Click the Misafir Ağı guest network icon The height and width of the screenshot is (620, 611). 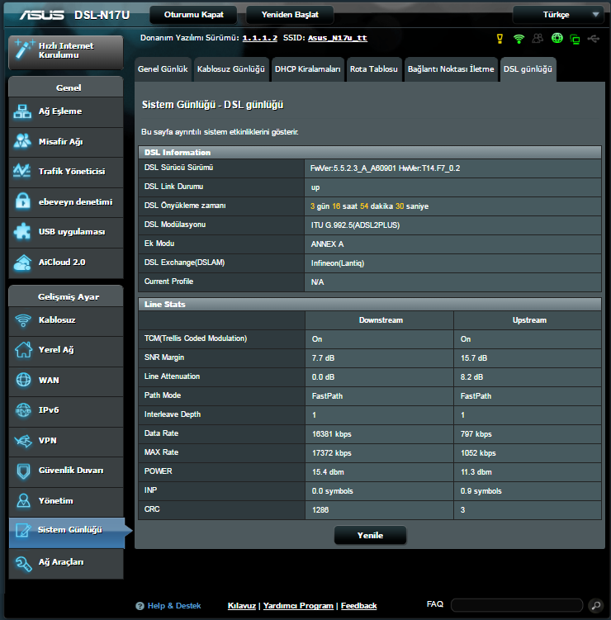[22, 141]
